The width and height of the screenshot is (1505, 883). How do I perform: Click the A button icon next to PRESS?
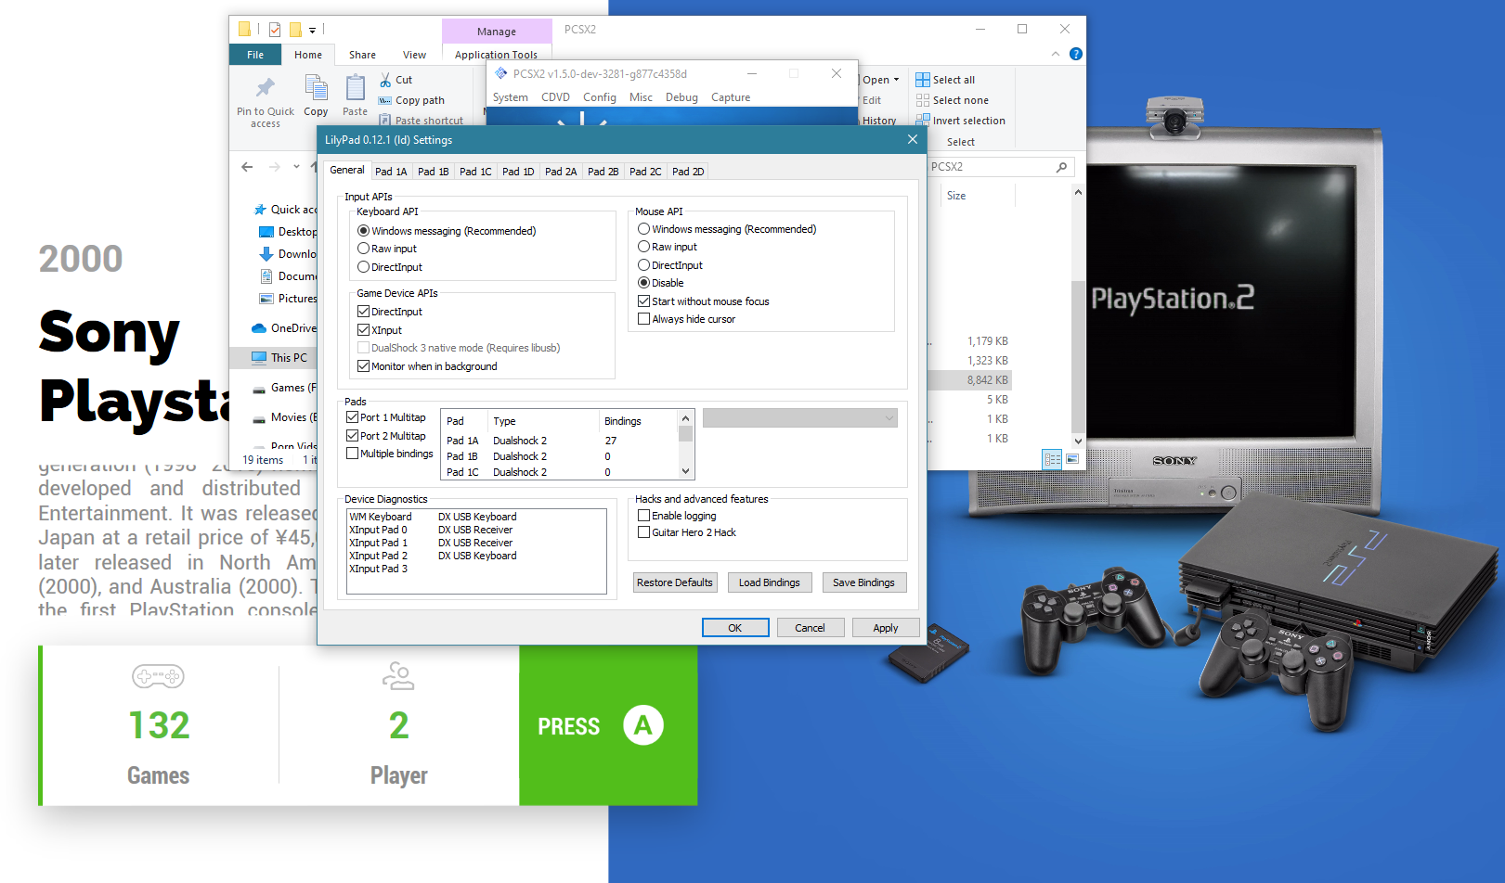pos(642,725)
